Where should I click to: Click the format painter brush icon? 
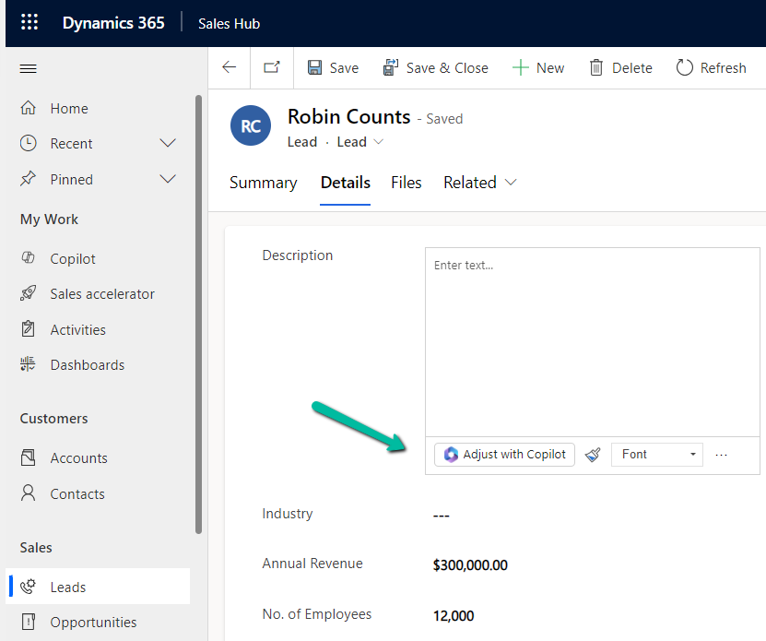(593, 454)
